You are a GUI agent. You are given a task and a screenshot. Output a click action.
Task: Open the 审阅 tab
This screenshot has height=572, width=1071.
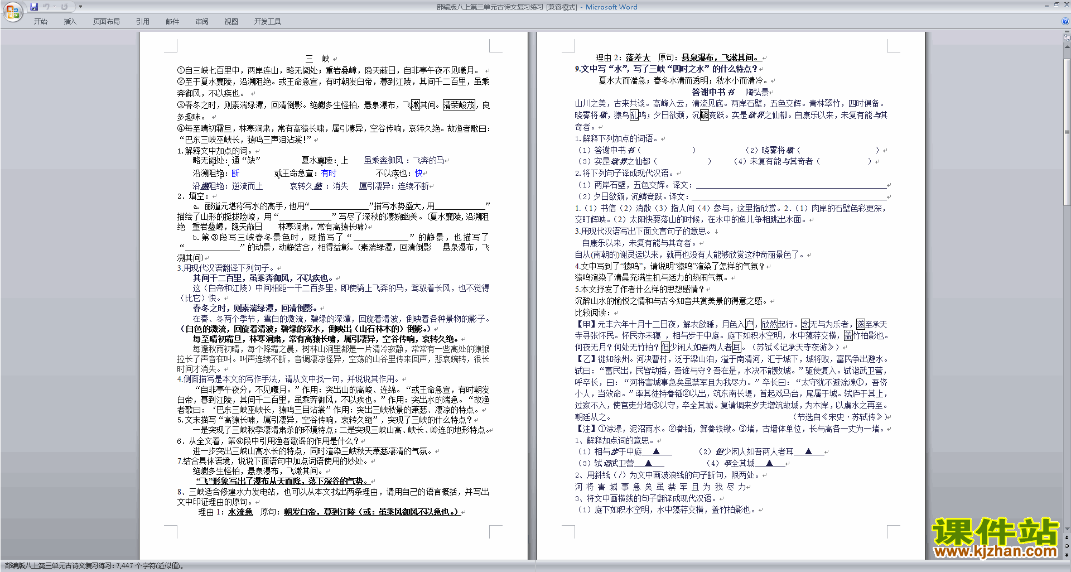pyautogui.click(x=202, y=21)
